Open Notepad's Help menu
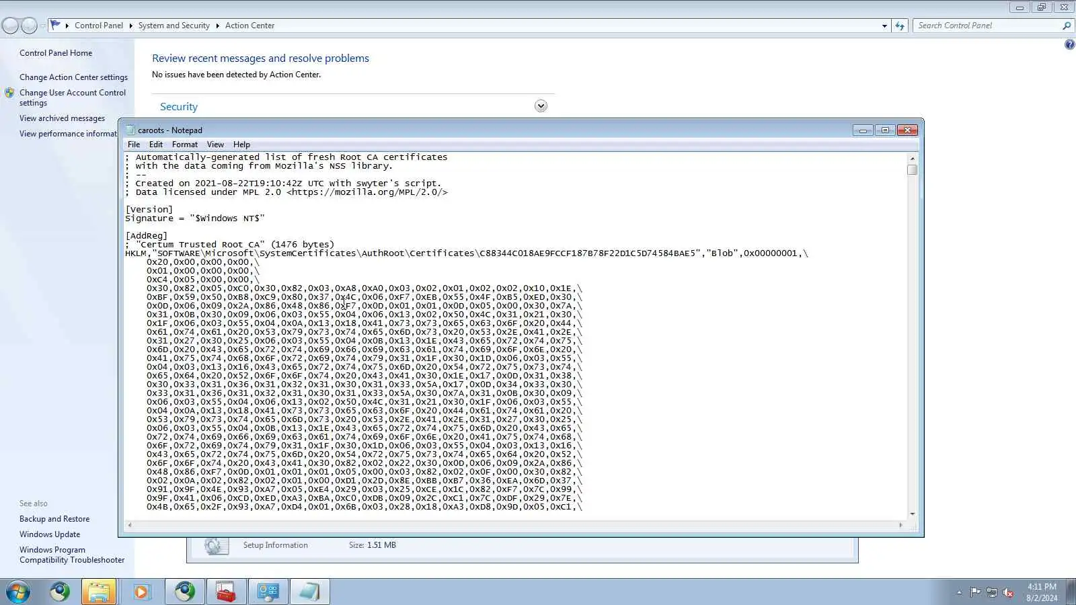 pos(241,145)
